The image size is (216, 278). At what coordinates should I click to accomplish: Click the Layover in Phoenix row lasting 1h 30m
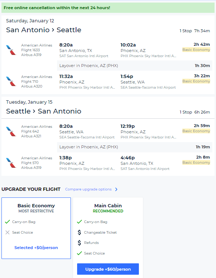tap(134, 66)
